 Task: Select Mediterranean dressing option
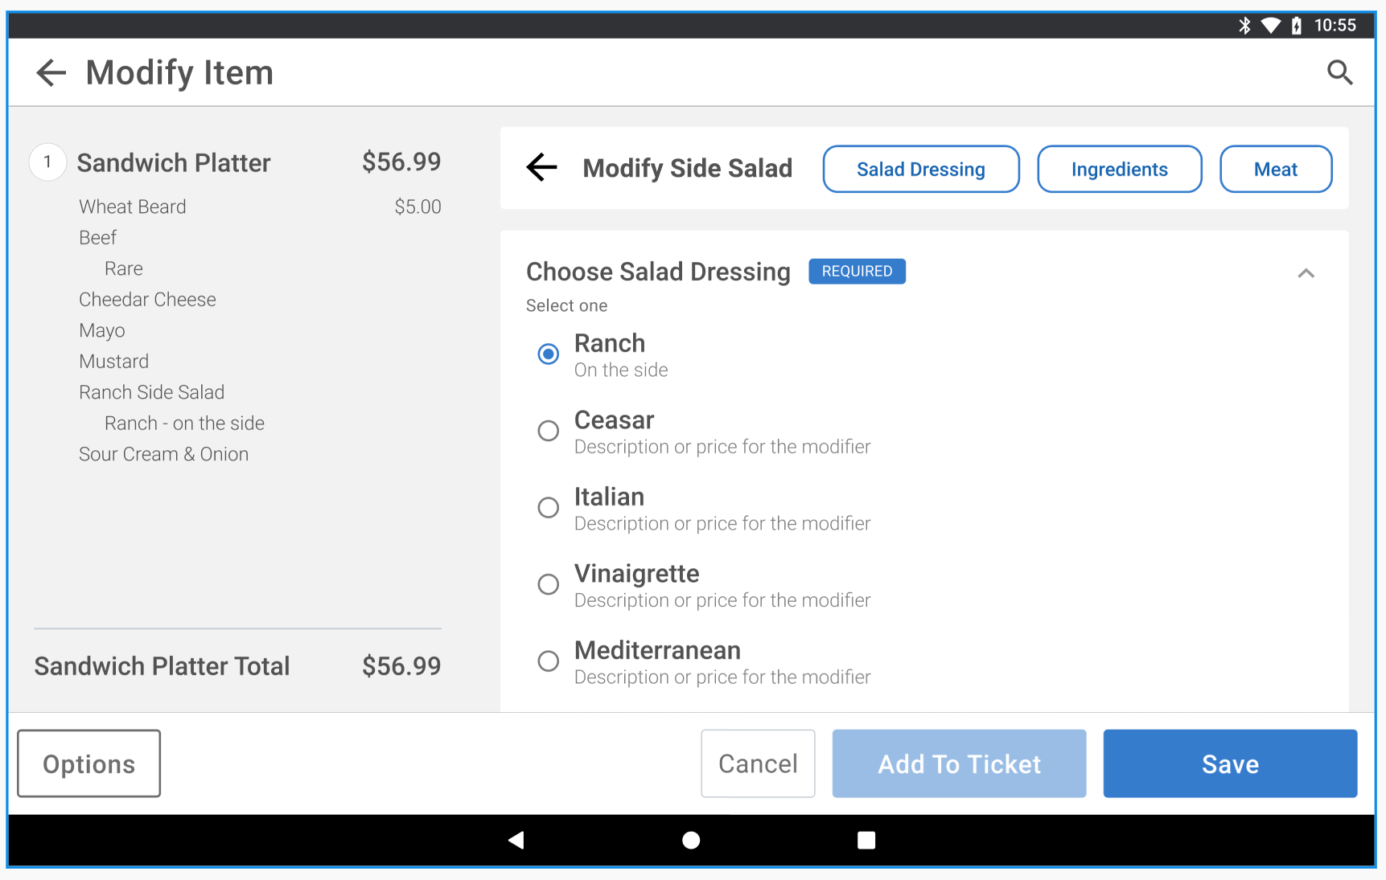coord(549,661)
